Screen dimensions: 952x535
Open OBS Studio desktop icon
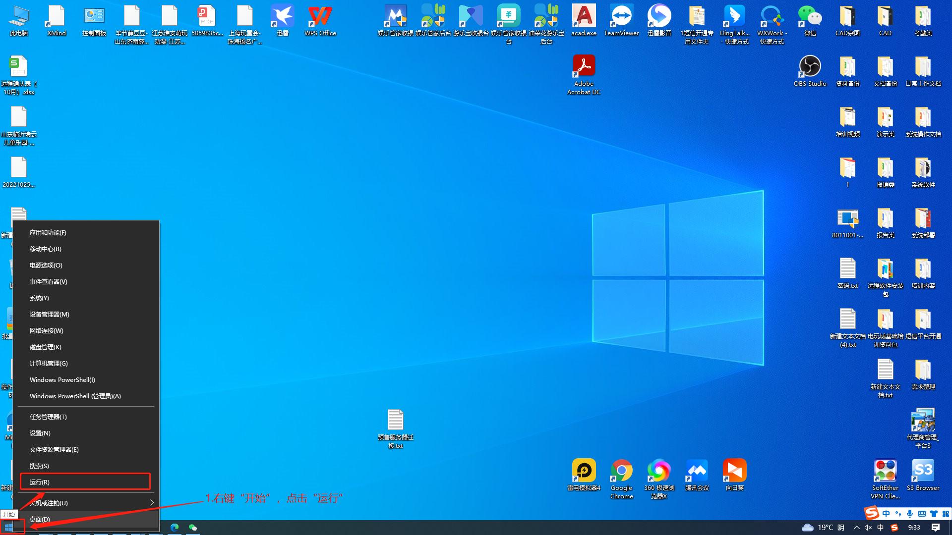point(810,71)
